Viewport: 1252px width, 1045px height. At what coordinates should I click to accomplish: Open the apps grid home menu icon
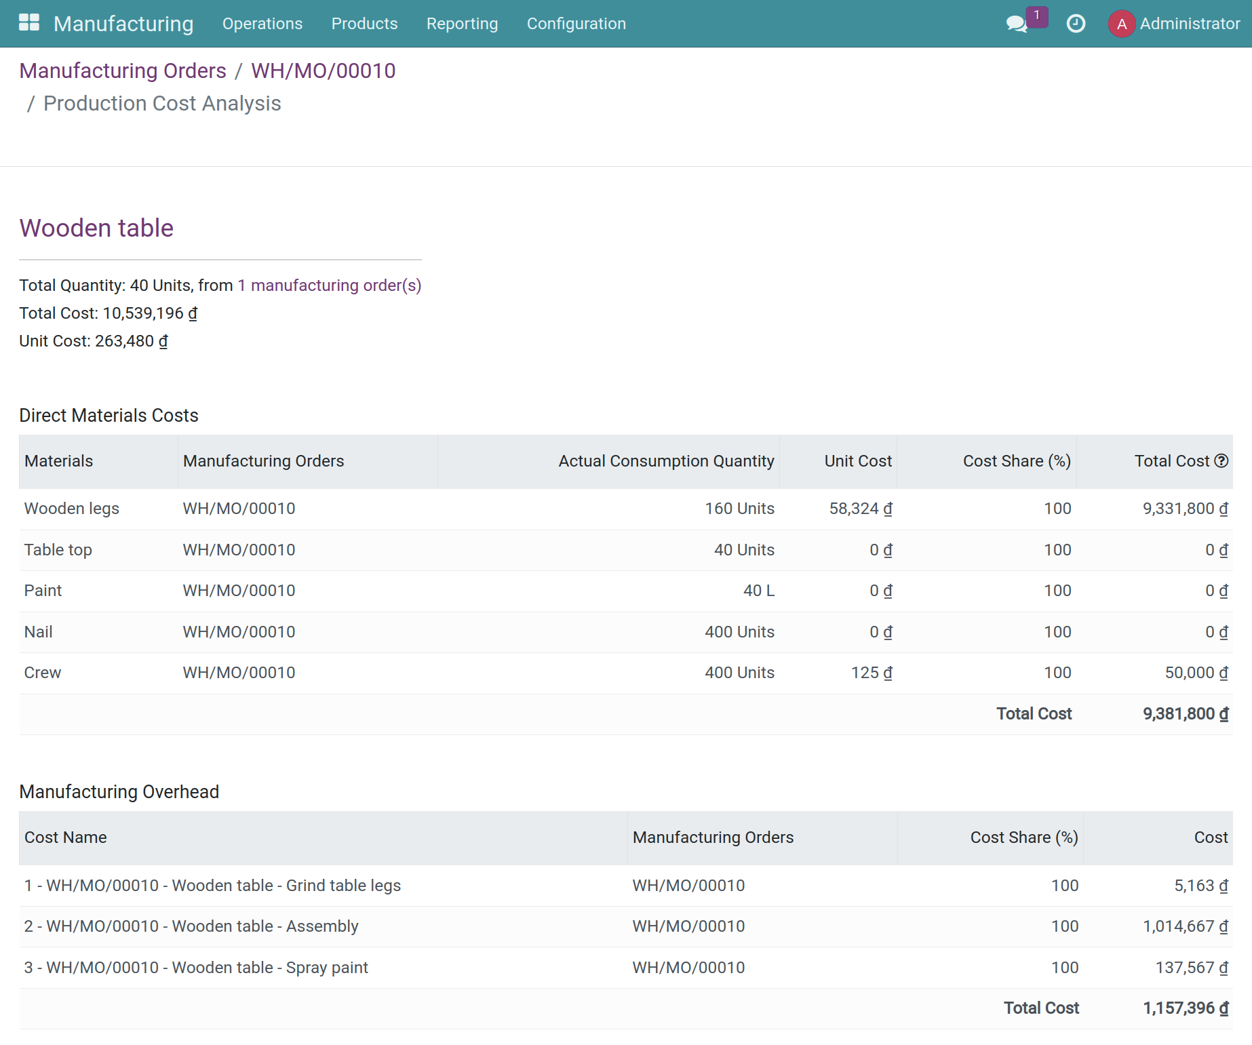(x=29, y=23)
